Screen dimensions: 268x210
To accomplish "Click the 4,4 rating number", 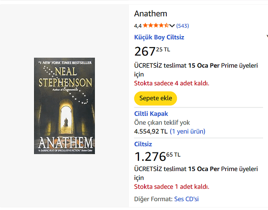I will coord(138,26).
